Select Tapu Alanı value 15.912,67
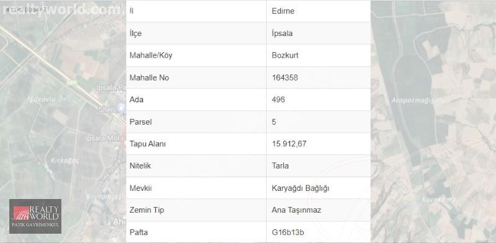The image size is (496, 243). pos(289,144)
